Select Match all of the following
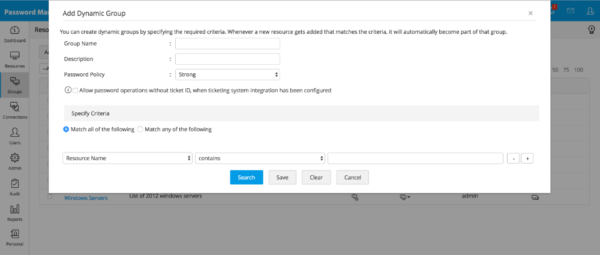Viewport: 600px width, 255px height. click(x=66, y=129)
